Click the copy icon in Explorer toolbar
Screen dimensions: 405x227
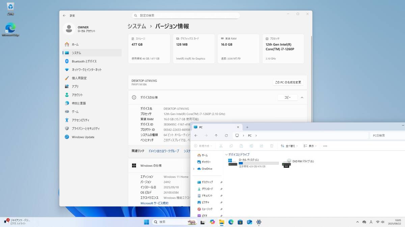(x=231, y=146)
